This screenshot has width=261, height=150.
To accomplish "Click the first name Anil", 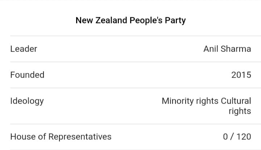I will (x=211, y=49).
